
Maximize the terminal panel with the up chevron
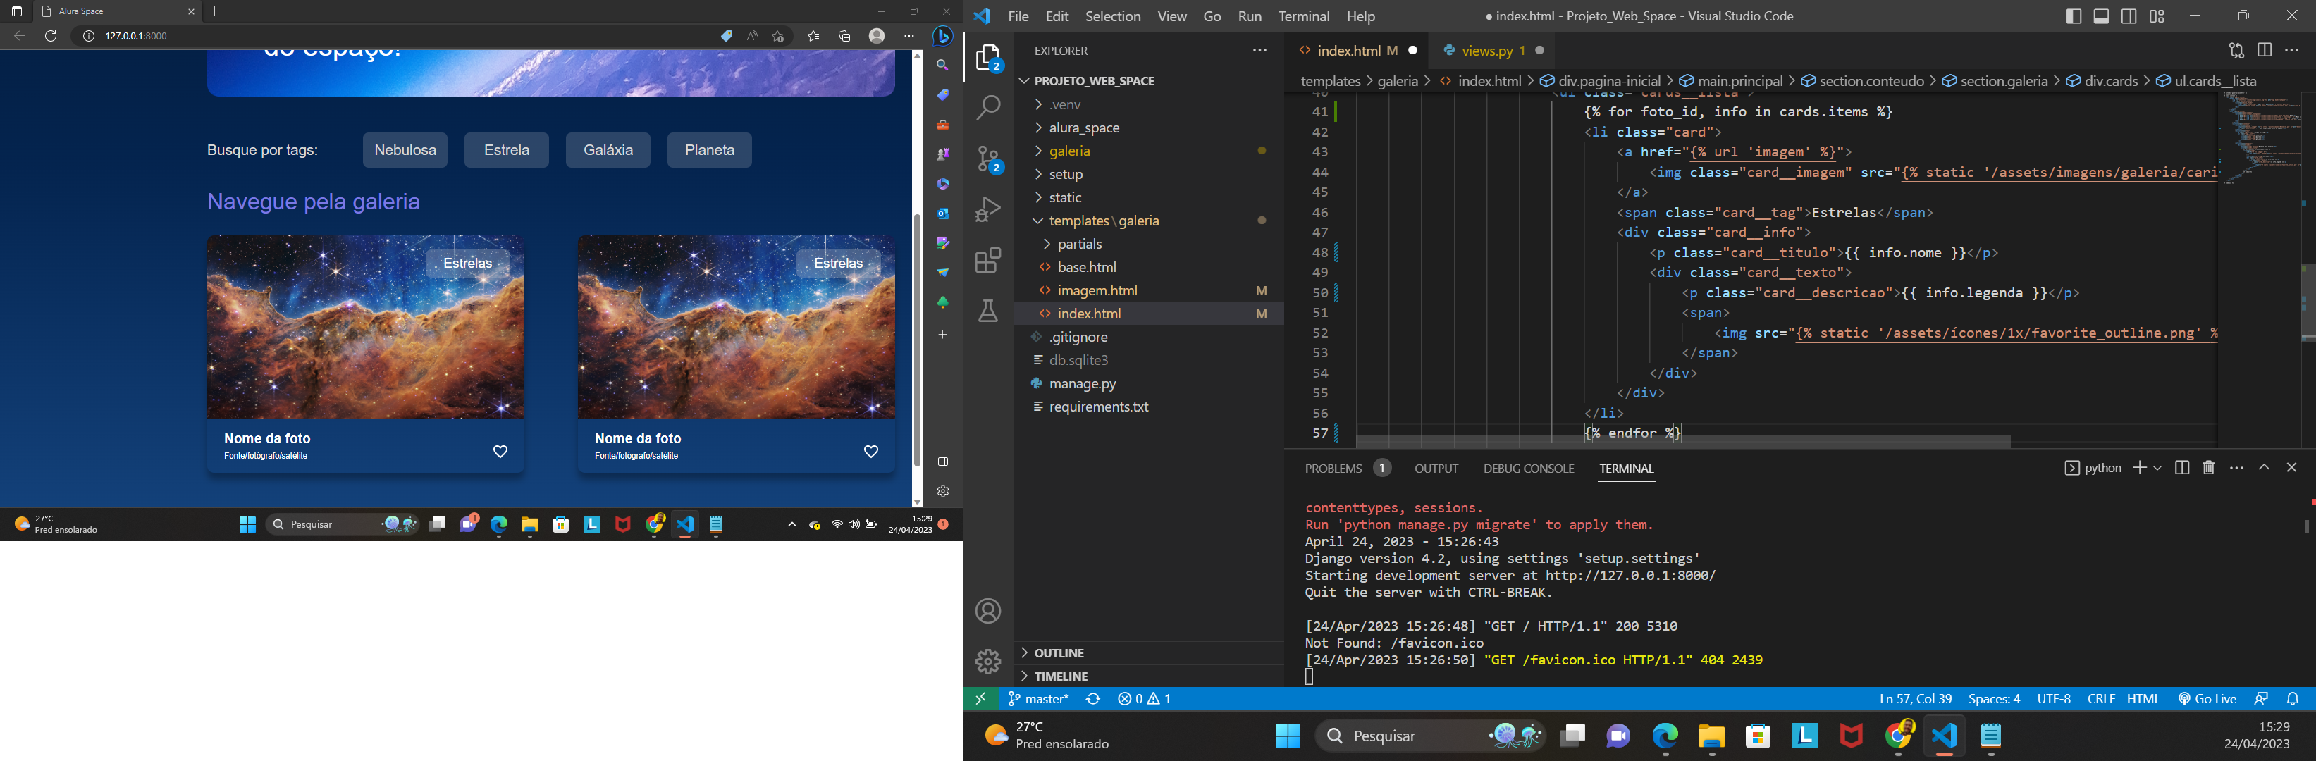(x=2265, y=467)
